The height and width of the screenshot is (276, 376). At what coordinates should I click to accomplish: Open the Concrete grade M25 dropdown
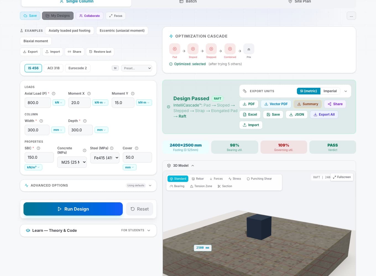pyautogui.click(x=72, y=162)
